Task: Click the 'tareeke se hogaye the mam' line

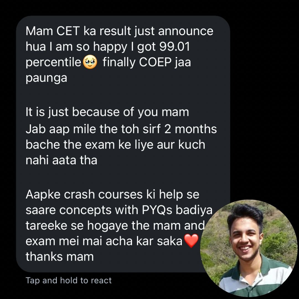Action: click(103, 226)
